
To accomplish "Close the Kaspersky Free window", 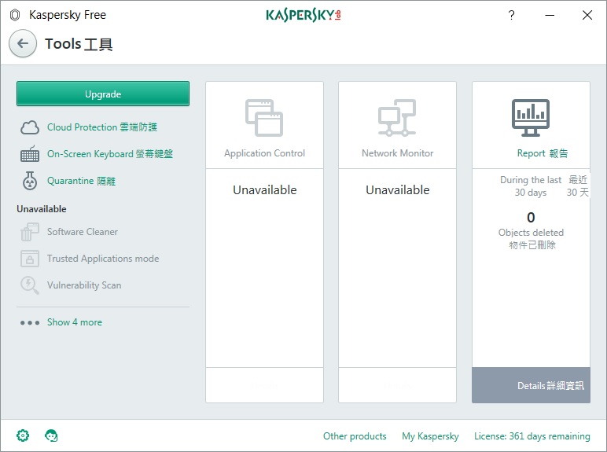I will pos(587,15).
